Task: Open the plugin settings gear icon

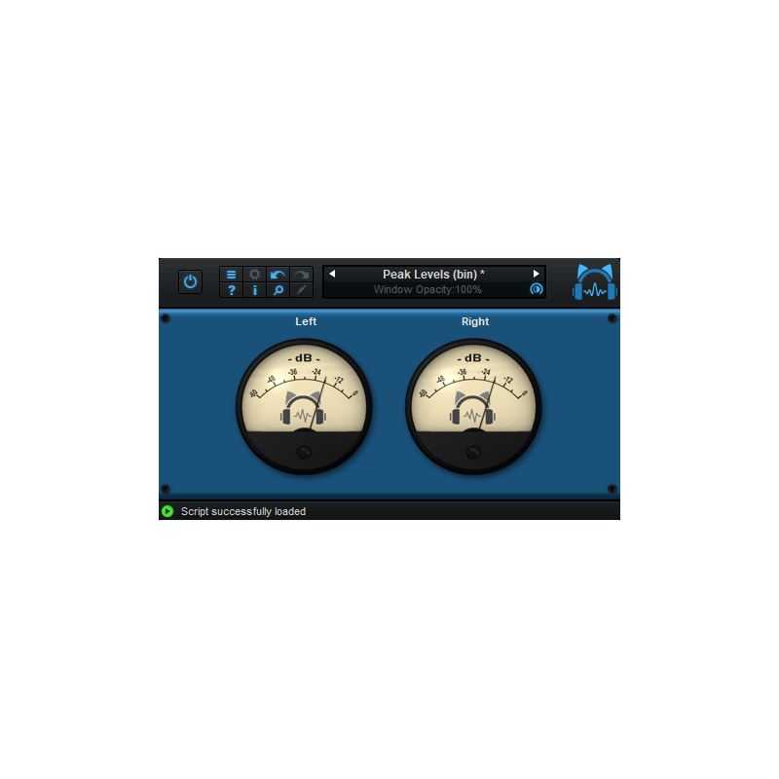Action: point(253,275)
